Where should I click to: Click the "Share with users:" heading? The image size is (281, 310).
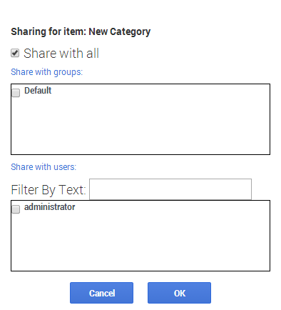click(x=44, y=167)
